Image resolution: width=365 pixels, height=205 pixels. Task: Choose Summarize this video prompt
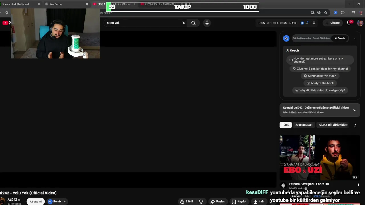320,76
